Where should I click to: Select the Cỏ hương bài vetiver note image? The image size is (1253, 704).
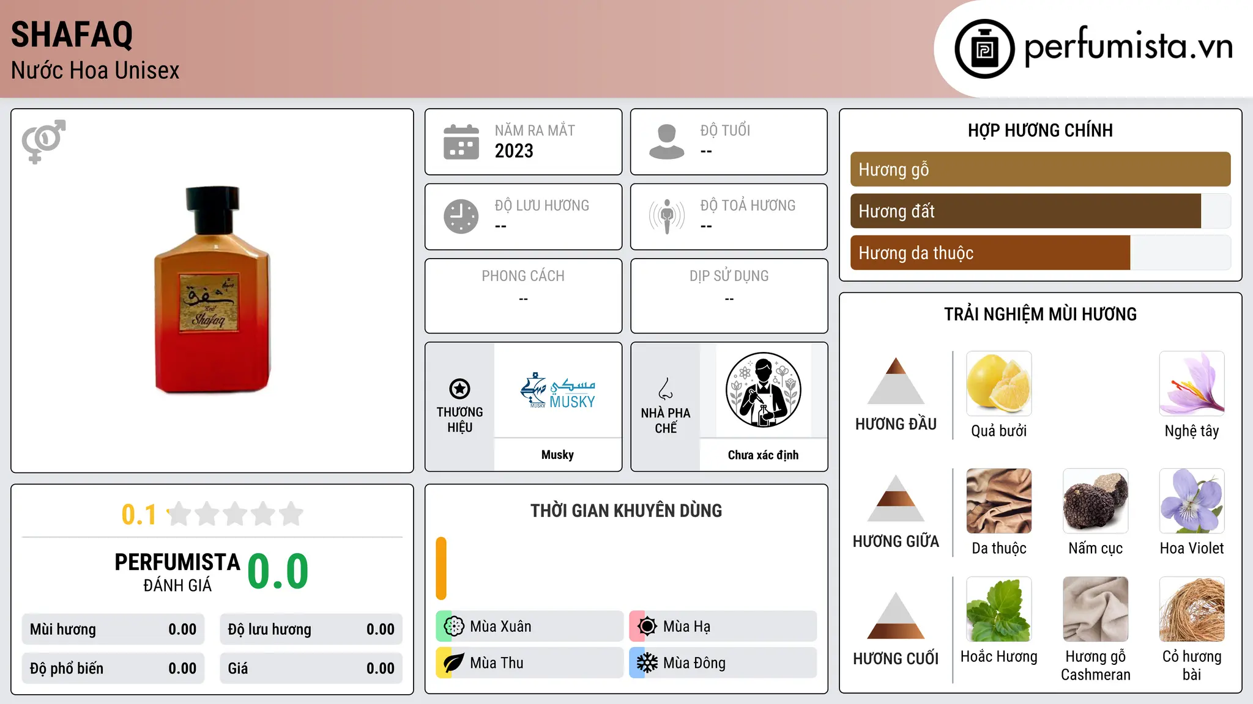point(1192,609)
